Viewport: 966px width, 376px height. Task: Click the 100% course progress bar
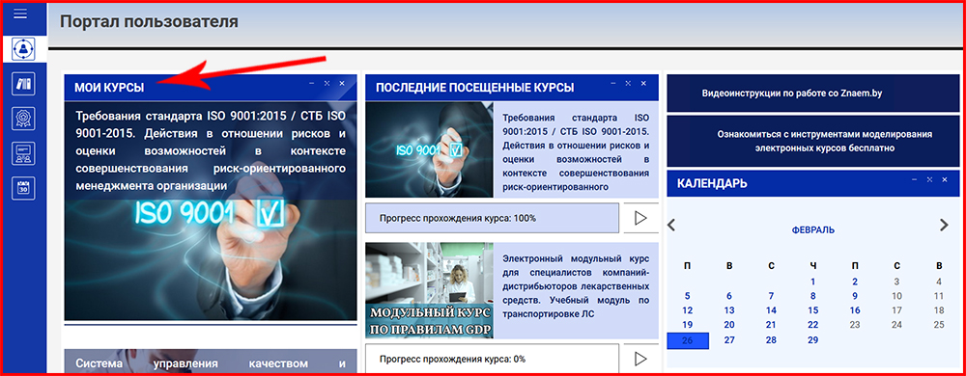pyautogui.click(x=493, y=218)
